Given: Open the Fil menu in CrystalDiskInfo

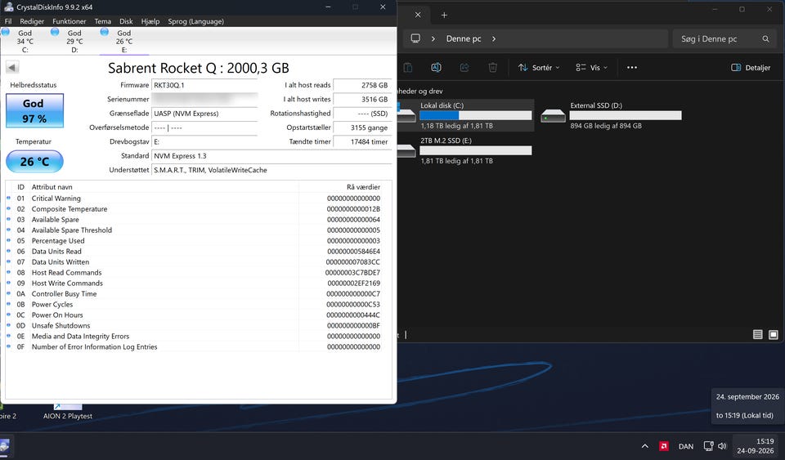Looking at the screenshot, I should [8, 21].
